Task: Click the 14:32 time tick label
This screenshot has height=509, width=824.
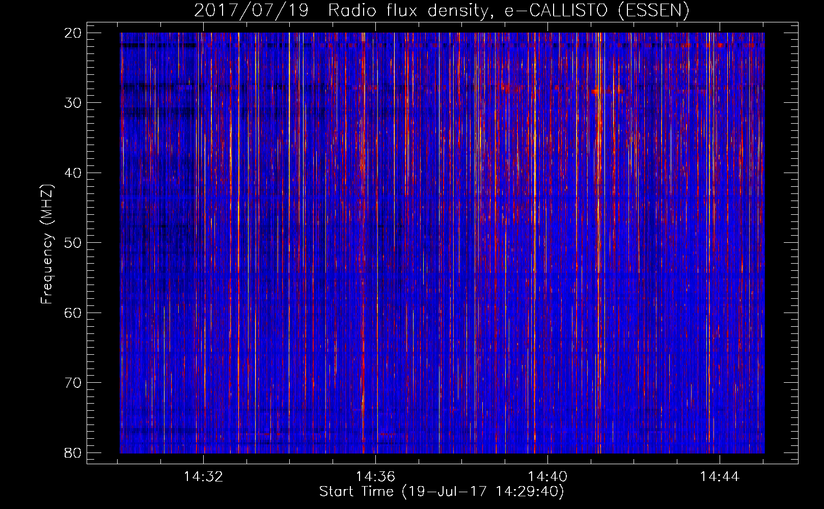Action: point(204,477)
